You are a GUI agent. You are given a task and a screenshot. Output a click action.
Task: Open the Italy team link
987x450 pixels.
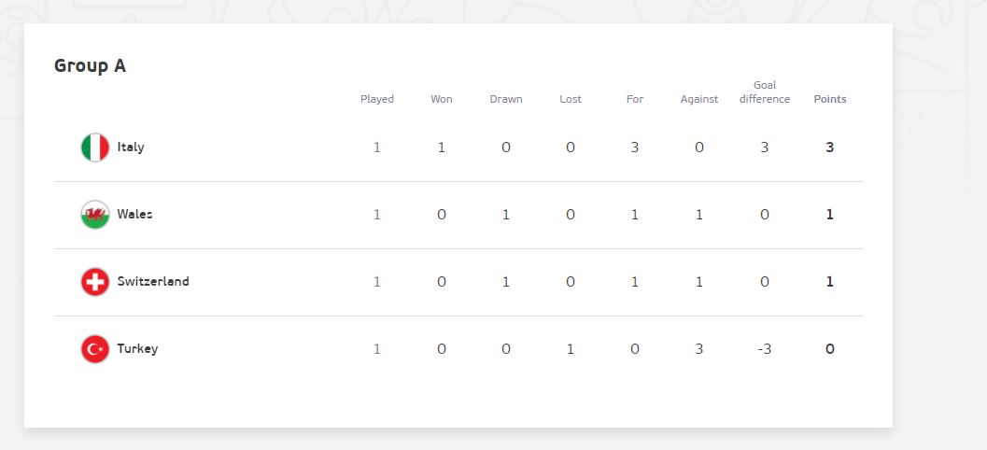[x=131, y=148]
